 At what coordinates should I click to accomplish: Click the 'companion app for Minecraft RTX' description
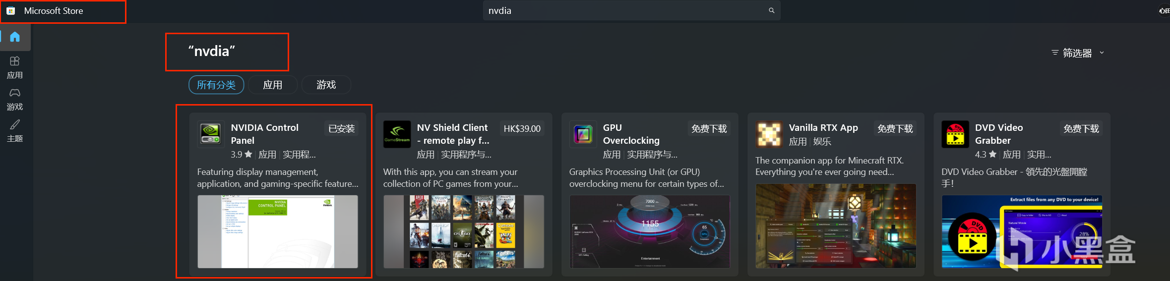[x=829, y=166]
